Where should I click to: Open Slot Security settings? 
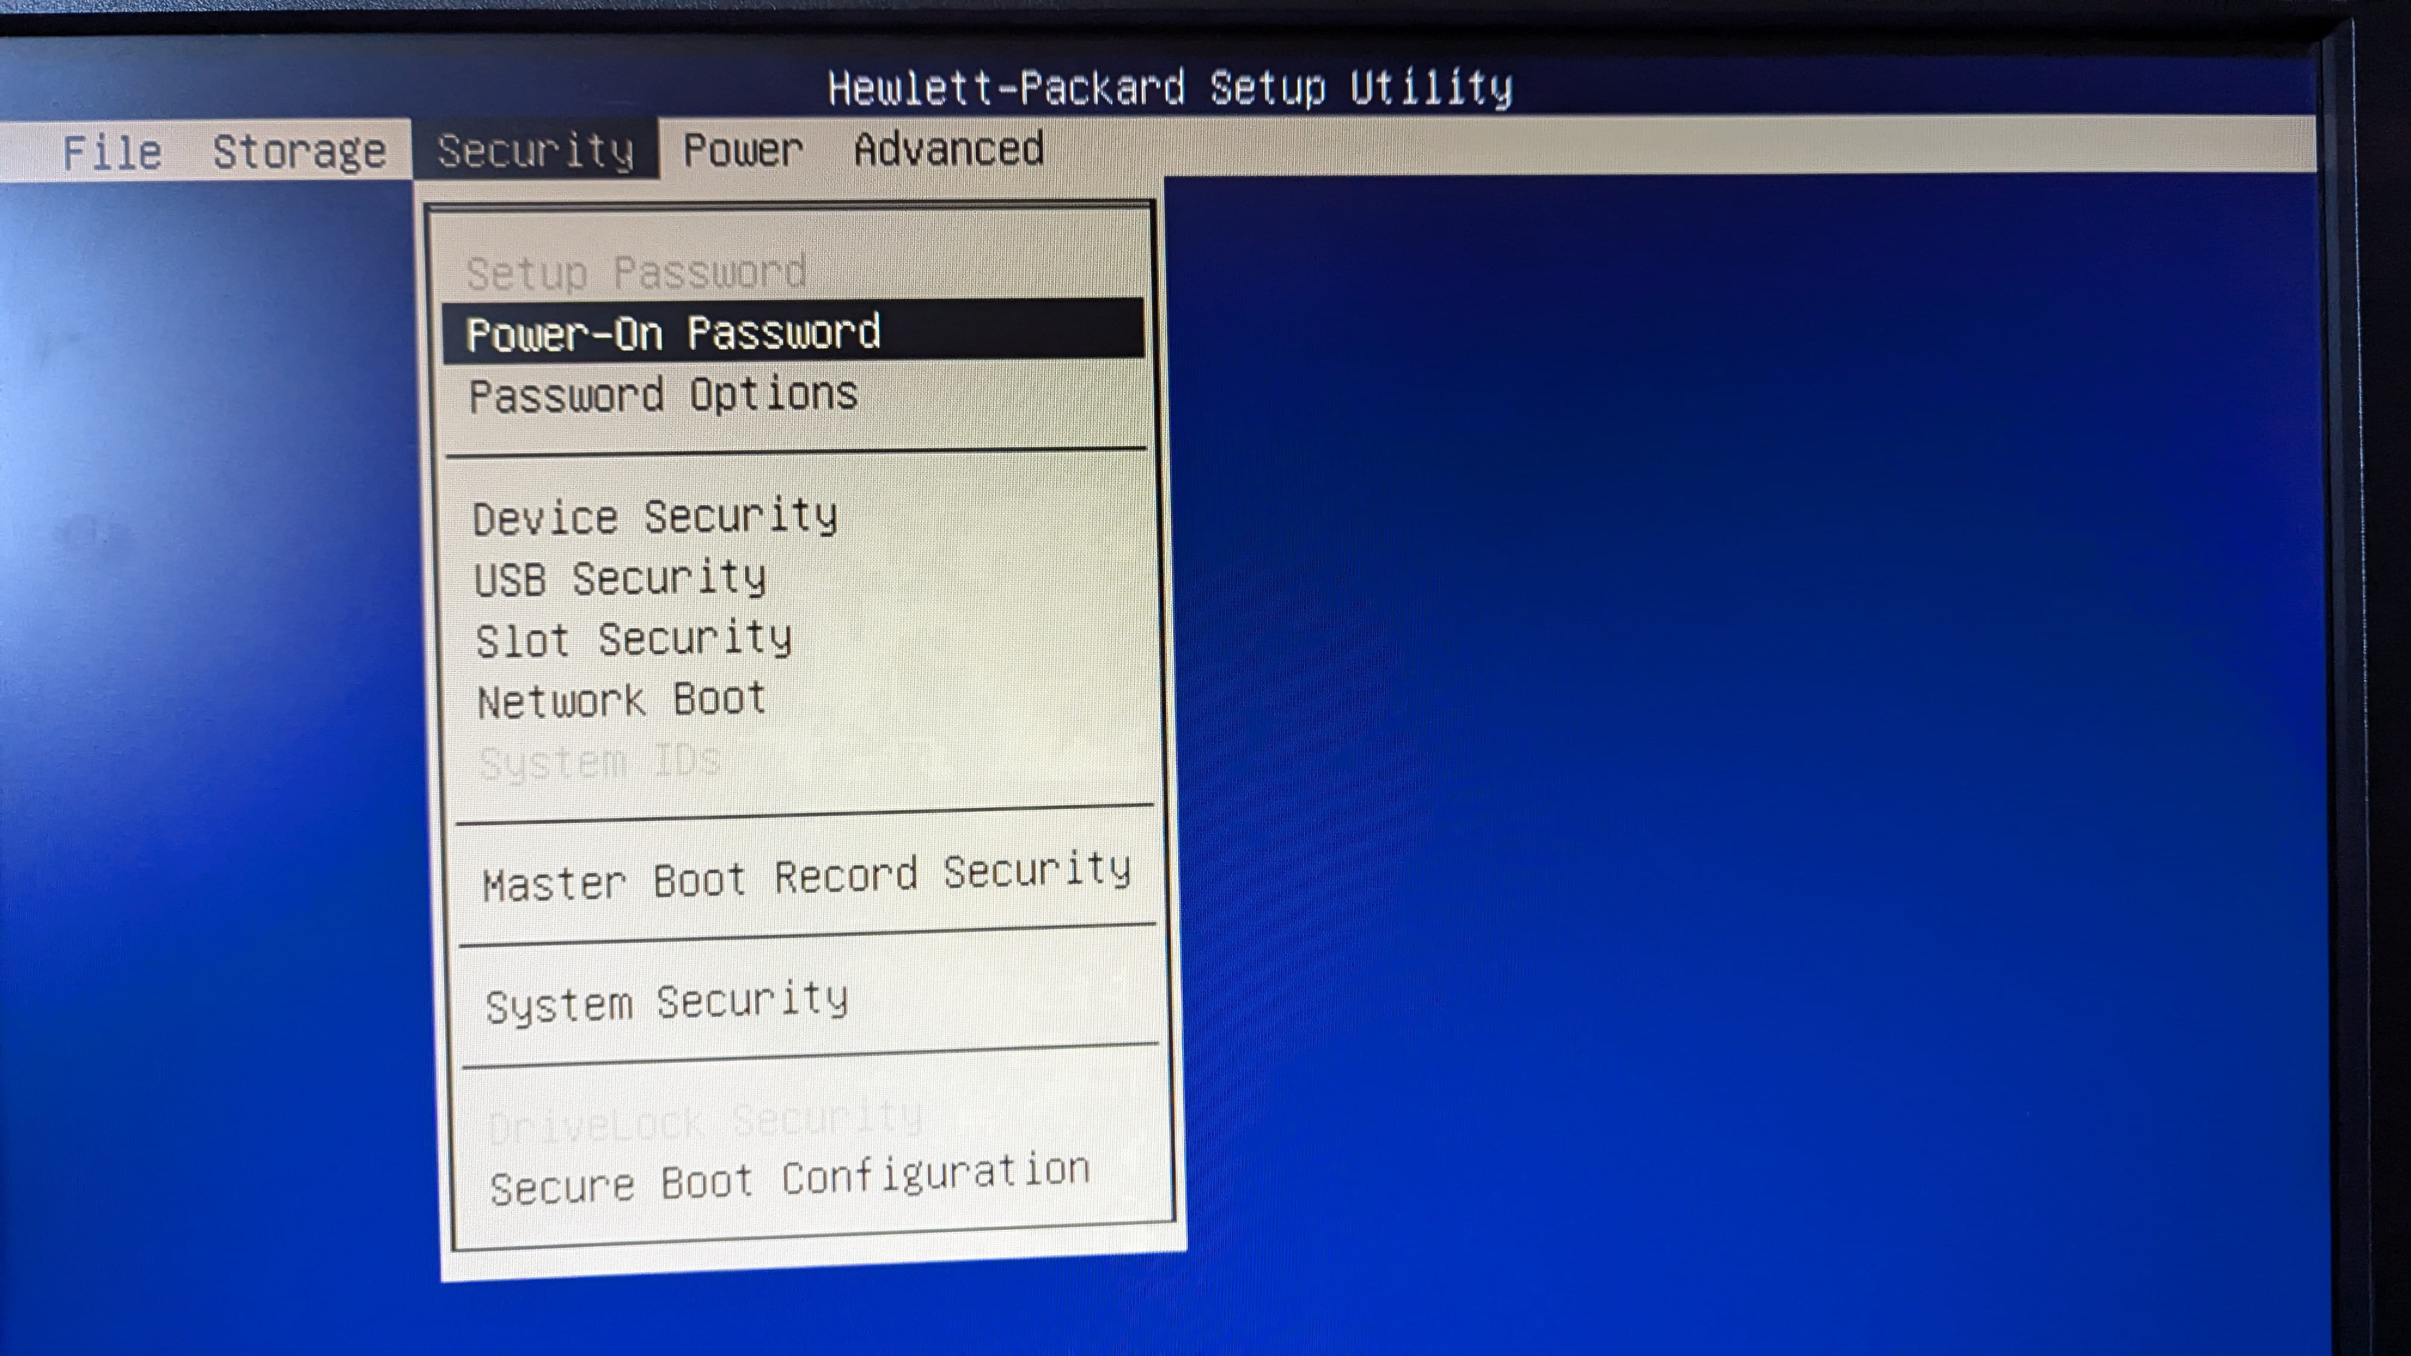(634, 640)
